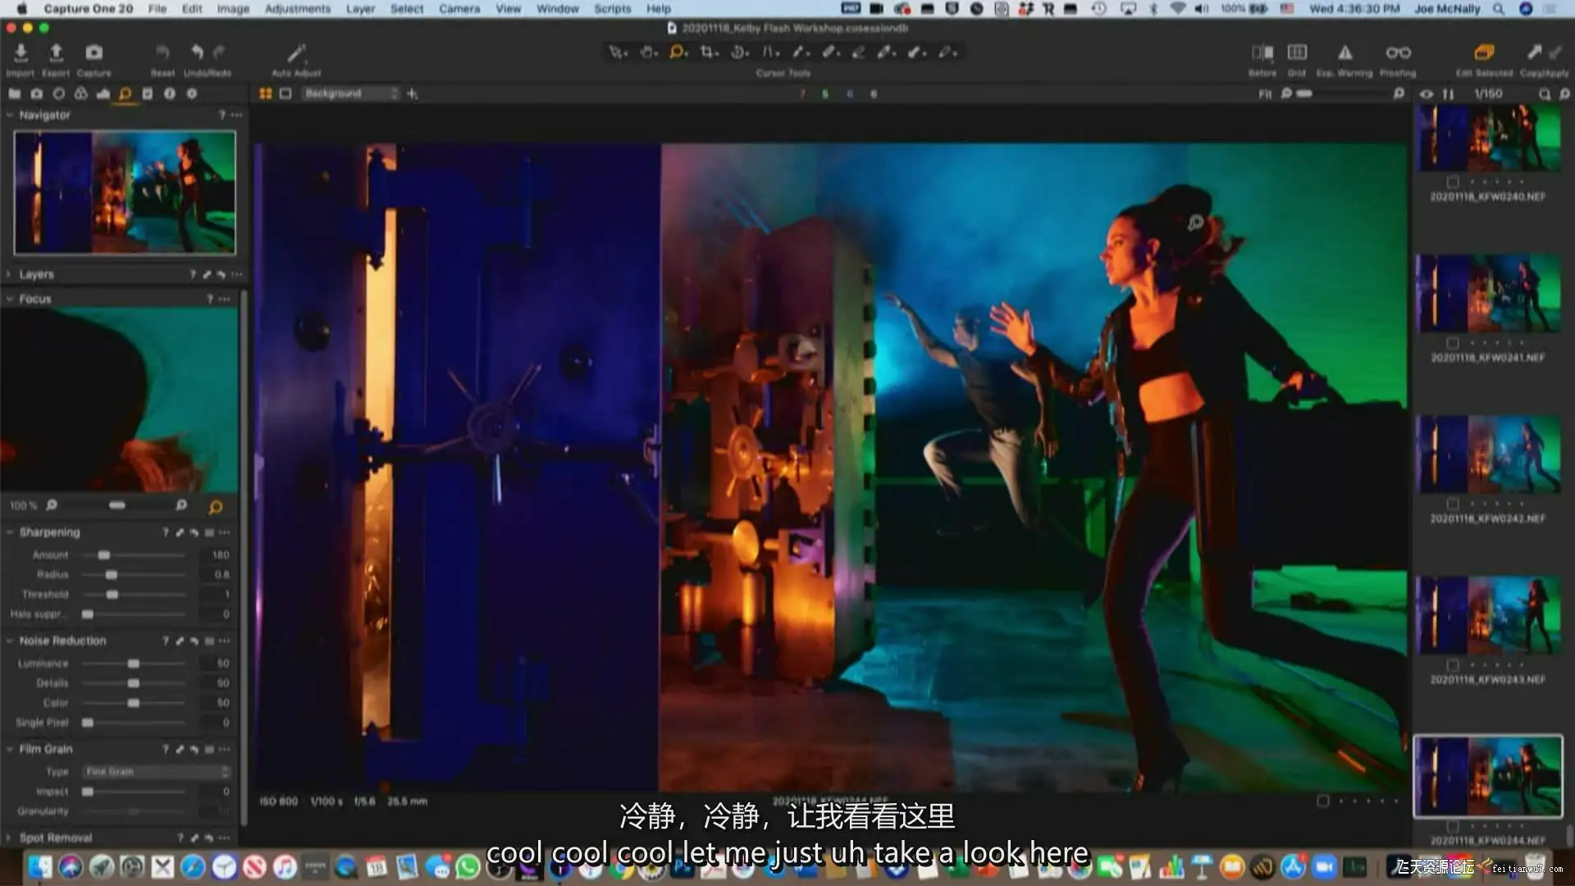Check the box under KFW0240.NEF thumbnail
The width and height of the screenshot is (1575, 886).
[x=1453, y=182]
